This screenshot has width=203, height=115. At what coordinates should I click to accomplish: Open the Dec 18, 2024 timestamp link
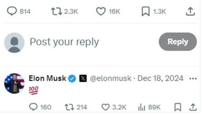pos(160,78)
